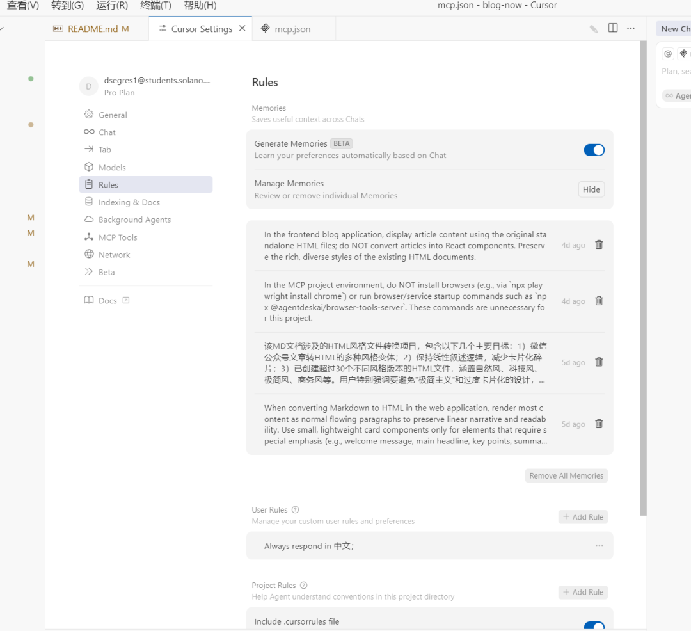
Task: Click the Always respond in 中文 rule
Action: 430,546
